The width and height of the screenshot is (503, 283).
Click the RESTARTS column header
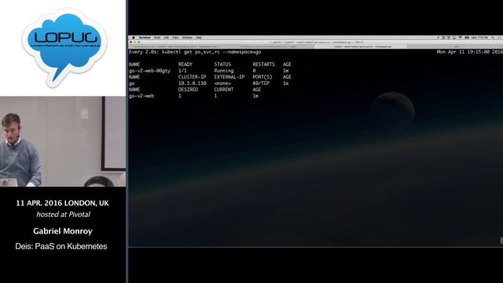[264, 64]
